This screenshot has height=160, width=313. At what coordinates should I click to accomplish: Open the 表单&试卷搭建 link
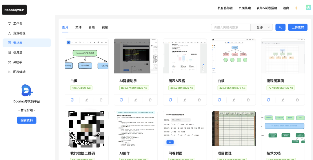click(x=267, y=8)
